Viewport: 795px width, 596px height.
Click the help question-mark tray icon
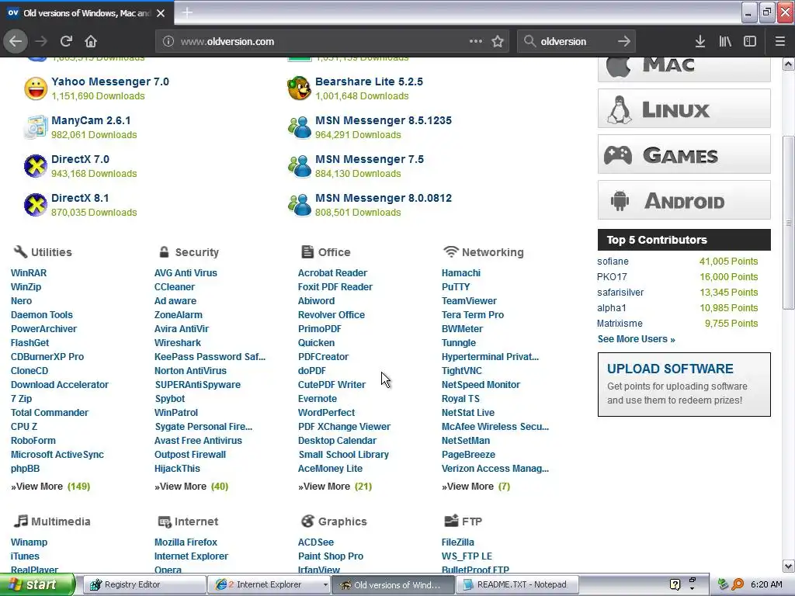675,585
